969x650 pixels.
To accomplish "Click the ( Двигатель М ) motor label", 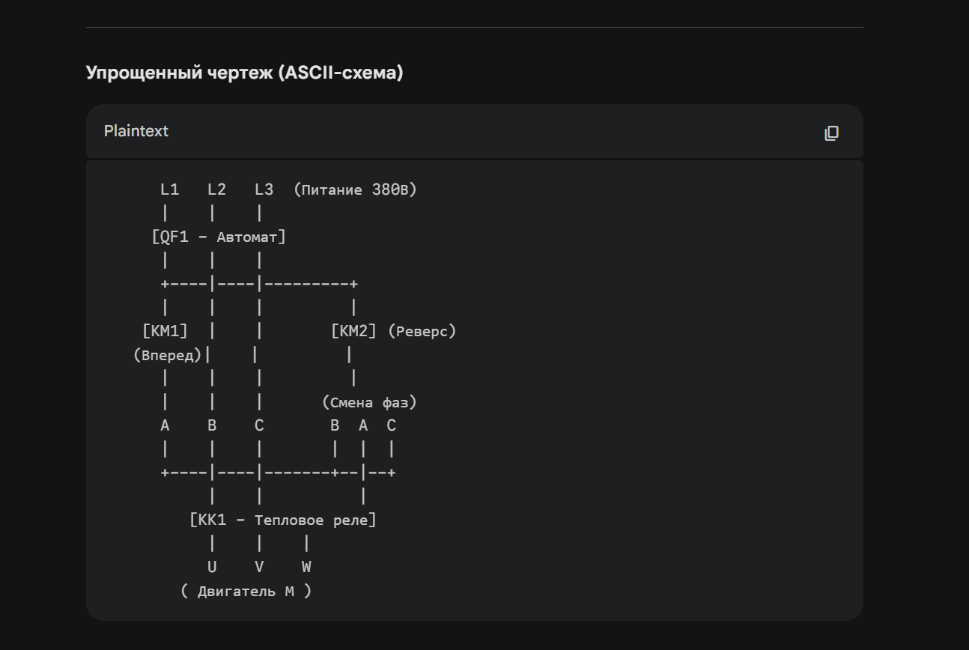I will coord(246,591).
